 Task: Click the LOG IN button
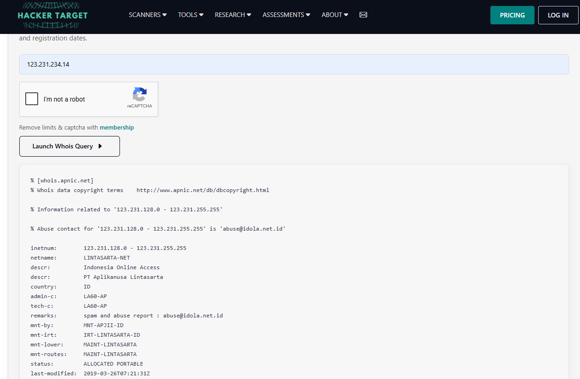pos(558,15)
